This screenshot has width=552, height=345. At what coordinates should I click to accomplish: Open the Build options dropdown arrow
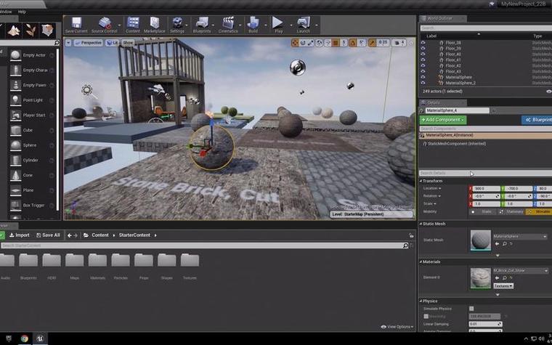tap(266, 25)
